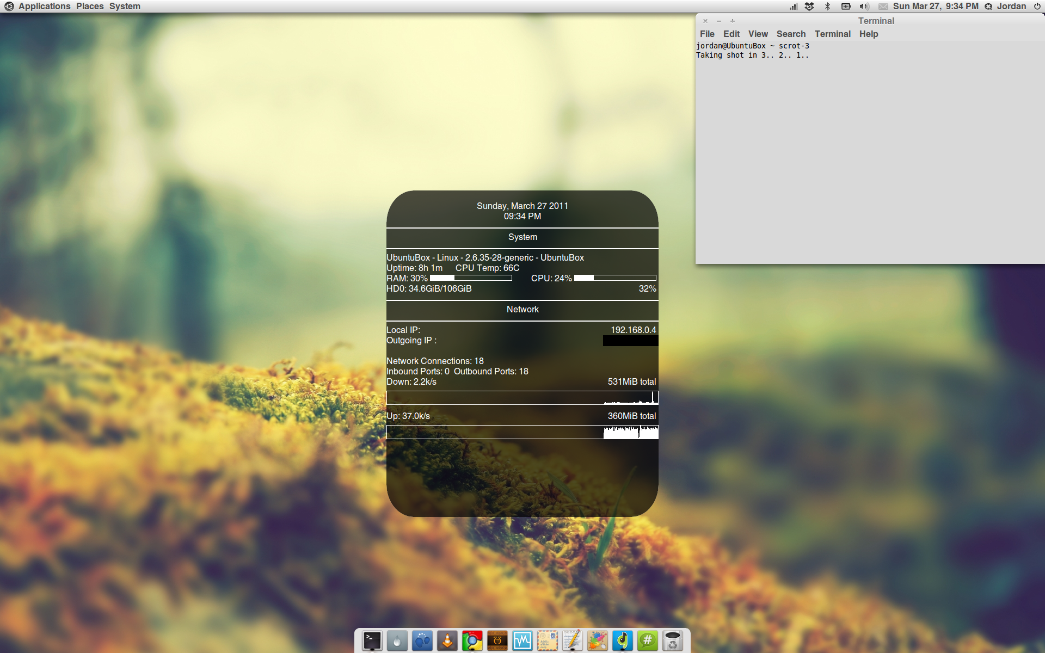The image size is (1045, 653).
Task: Click the '360MiB total' upload value
Action: click(632, 416)
